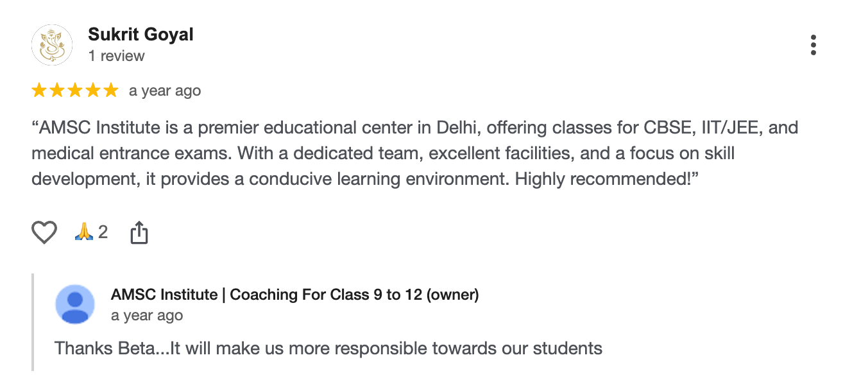The image size is (852, 380).
Task: Click the third gold rating star
Action: 75,91
